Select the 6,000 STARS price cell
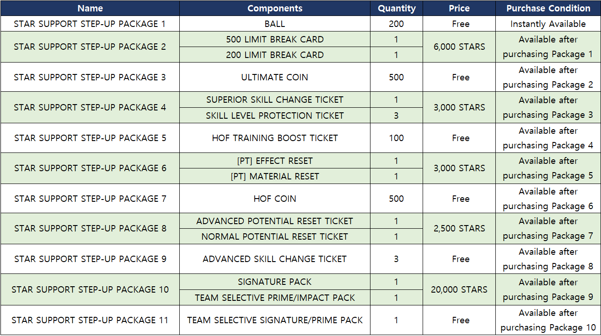The image size is (601, 336). click(460, 47)
